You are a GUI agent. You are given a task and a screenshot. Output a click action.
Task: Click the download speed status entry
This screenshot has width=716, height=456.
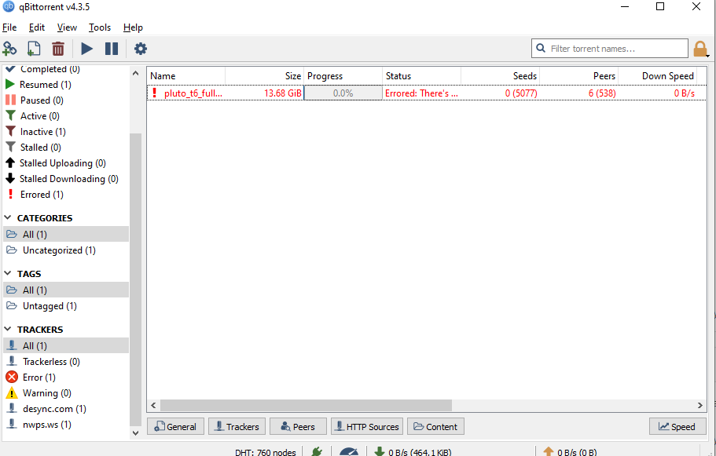413,452
